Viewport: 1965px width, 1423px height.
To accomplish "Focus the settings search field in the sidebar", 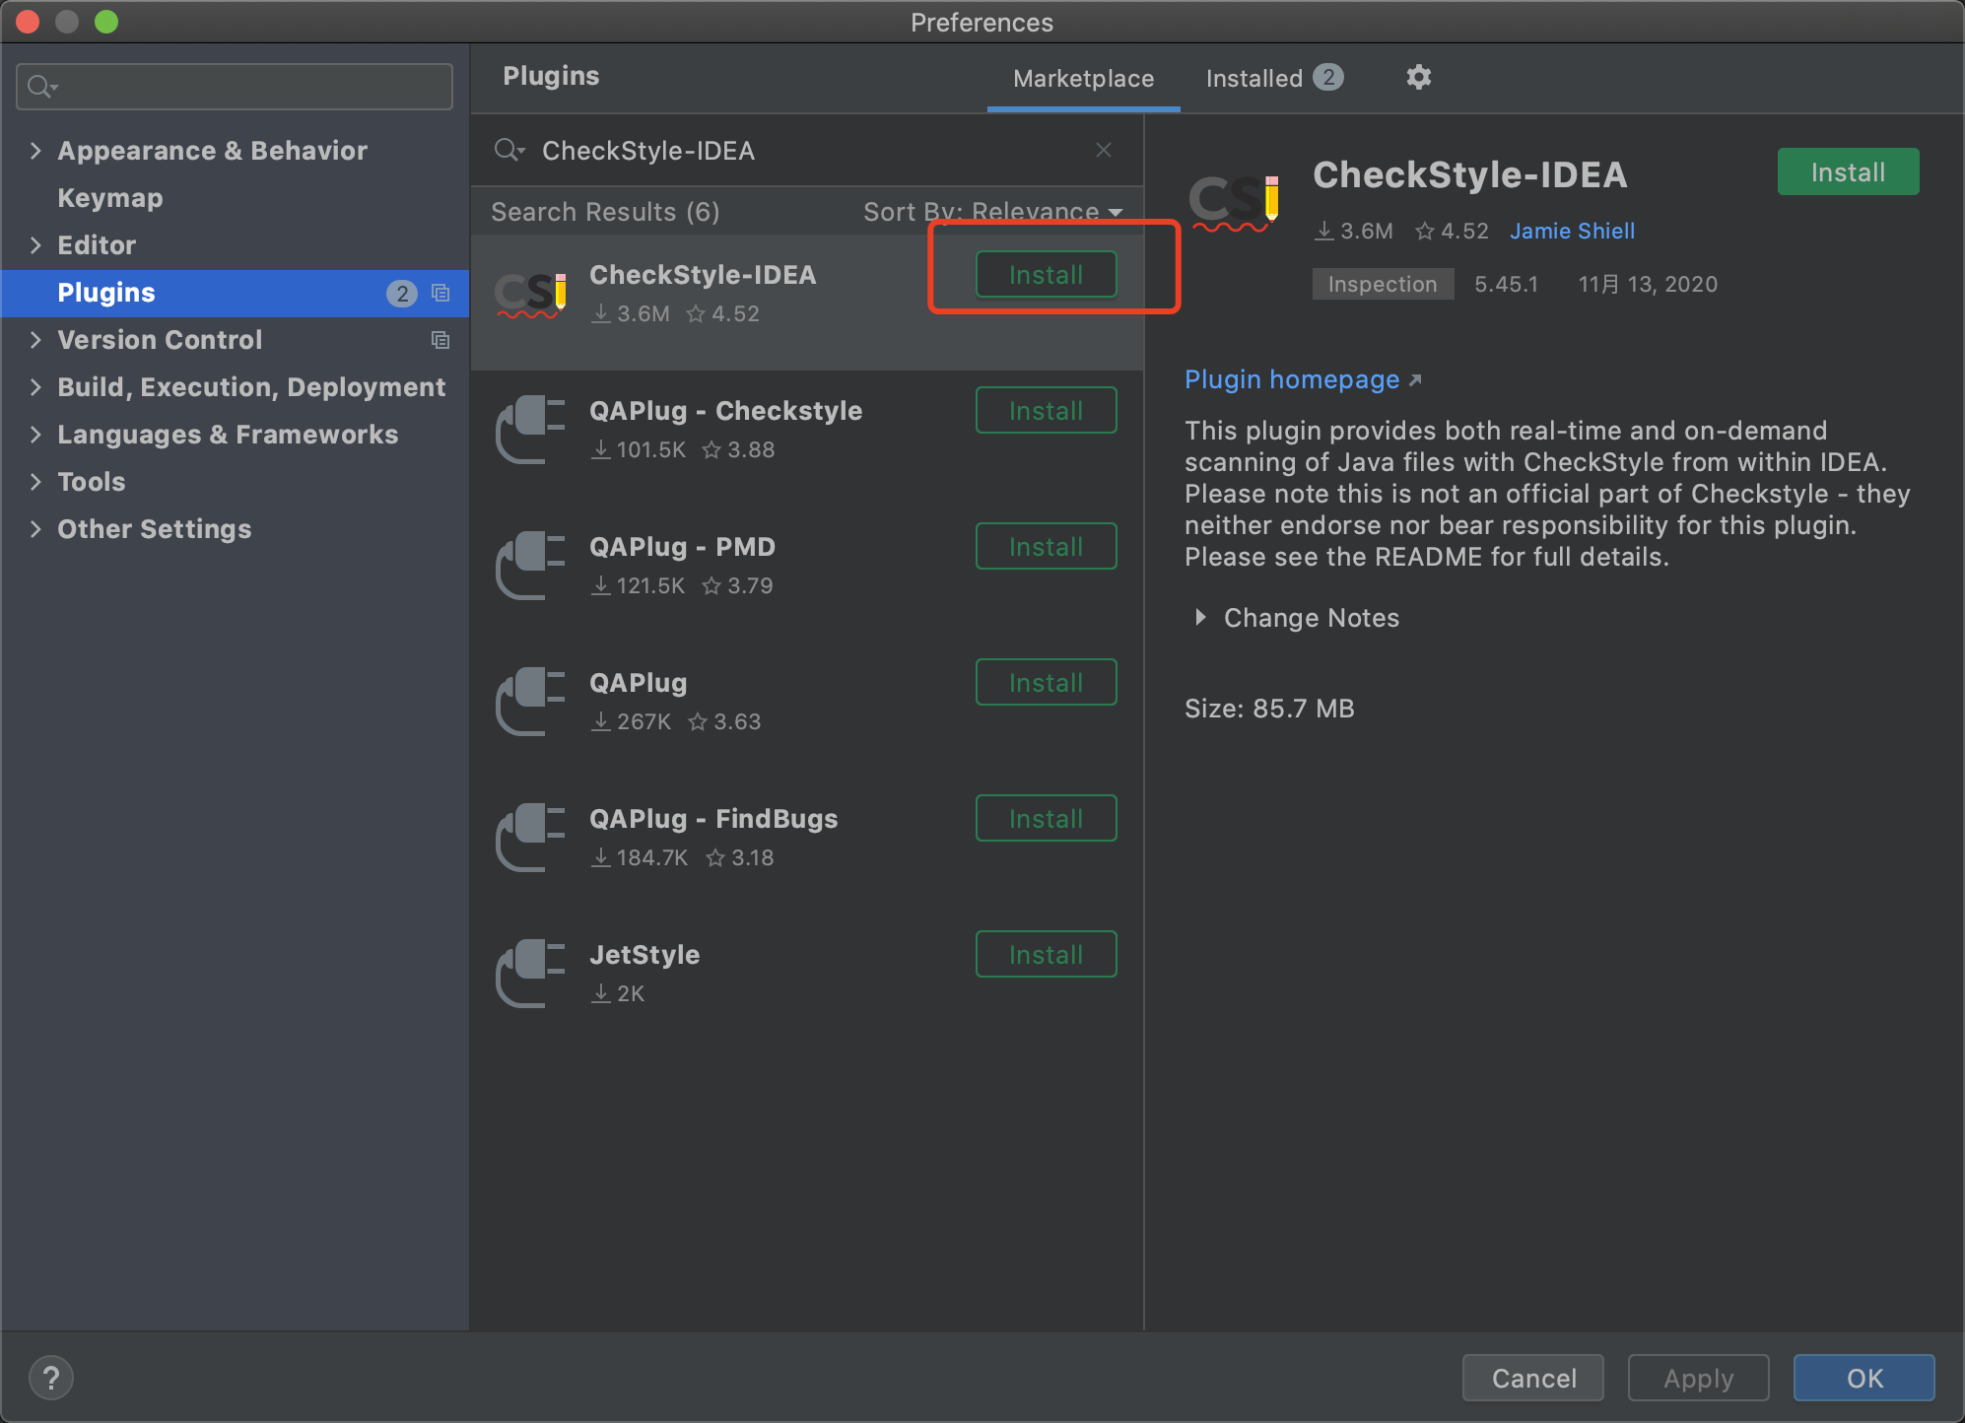I will point(235,87).
